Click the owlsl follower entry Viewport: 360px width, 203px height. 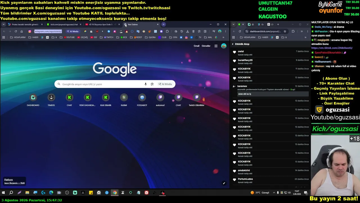tap(270, 53)
